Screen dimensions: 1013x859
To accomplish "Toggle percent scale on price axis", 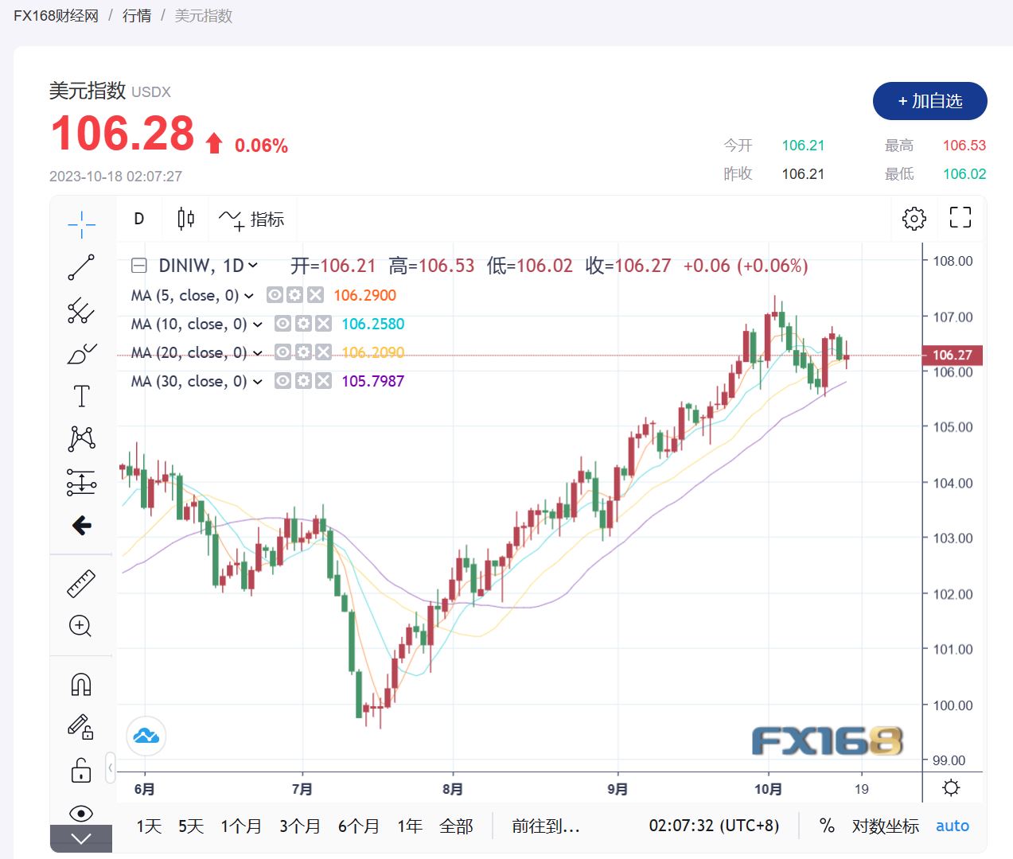I will (x=827, y=826).
